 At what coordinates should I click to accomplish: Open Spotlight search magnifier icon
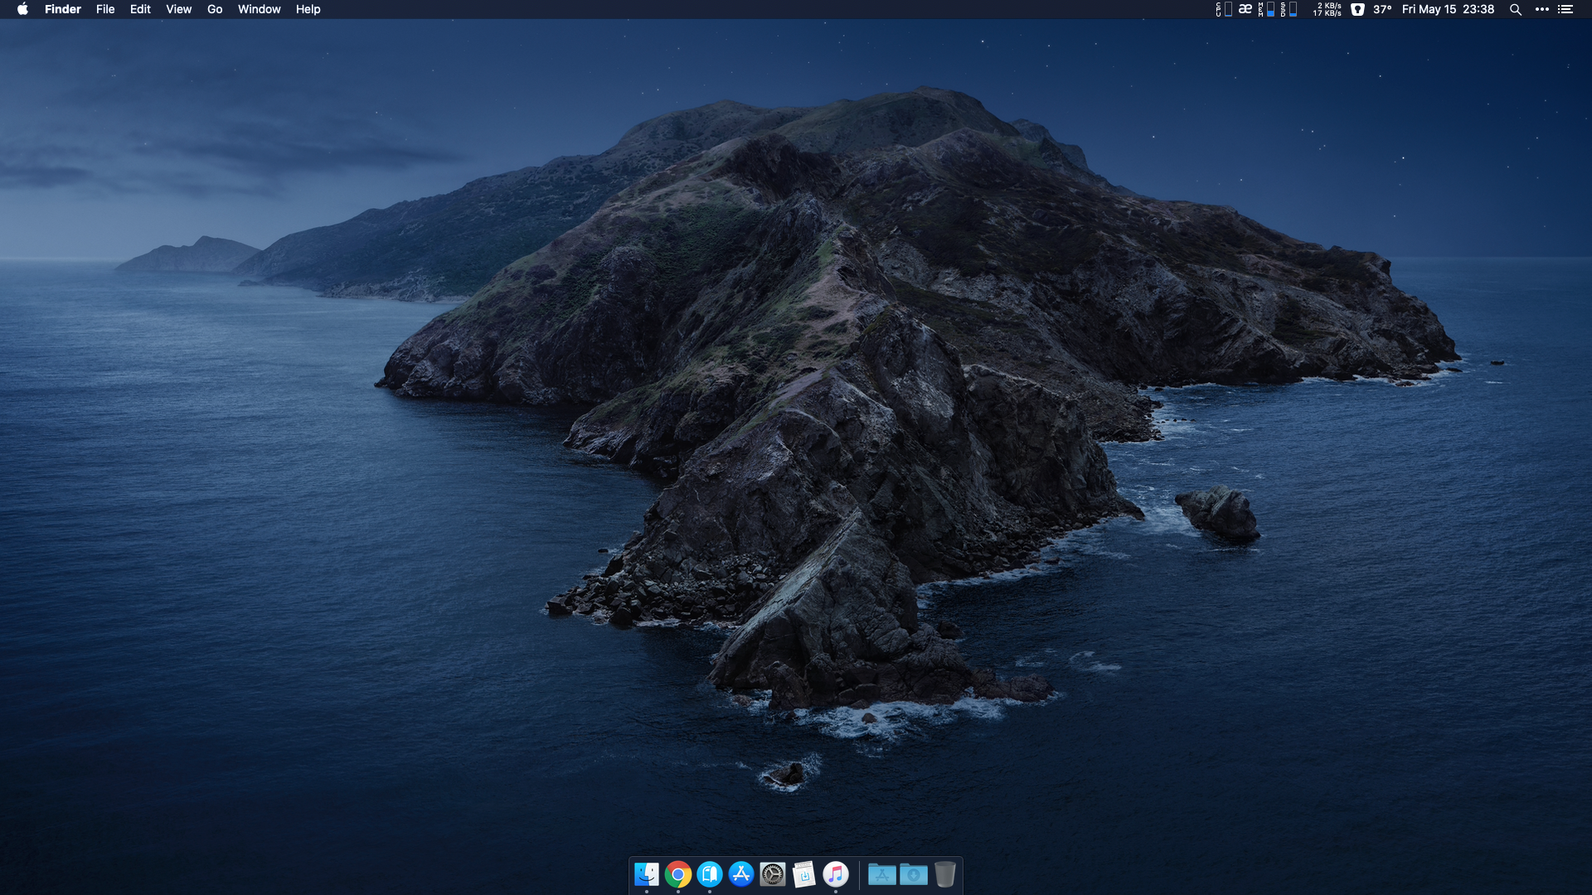1515,9
